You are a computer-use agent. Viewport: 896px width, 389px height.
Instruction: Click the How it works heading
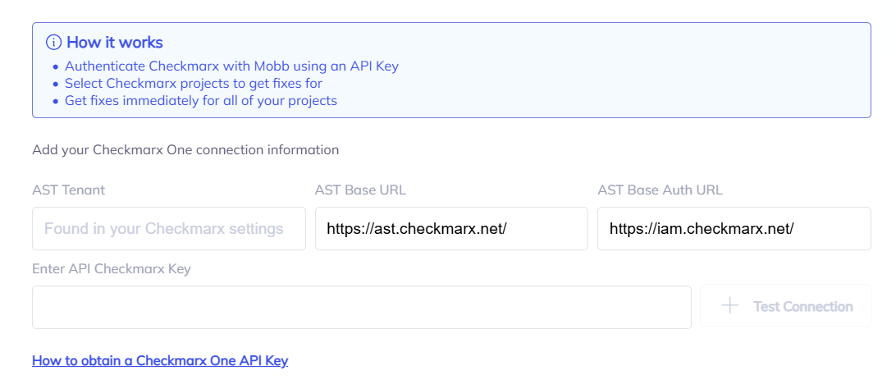115,43
